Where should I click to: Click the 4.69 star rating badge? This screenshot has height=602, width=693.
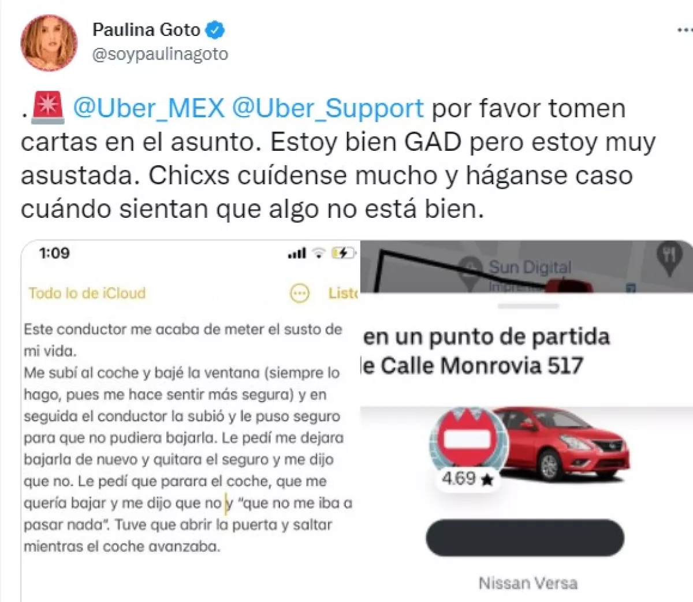point(467,479)
